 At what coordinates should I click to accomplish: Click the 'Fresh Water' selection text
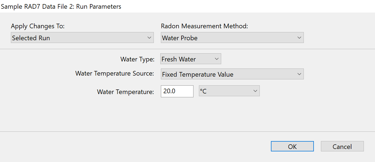tap(179, 59)
